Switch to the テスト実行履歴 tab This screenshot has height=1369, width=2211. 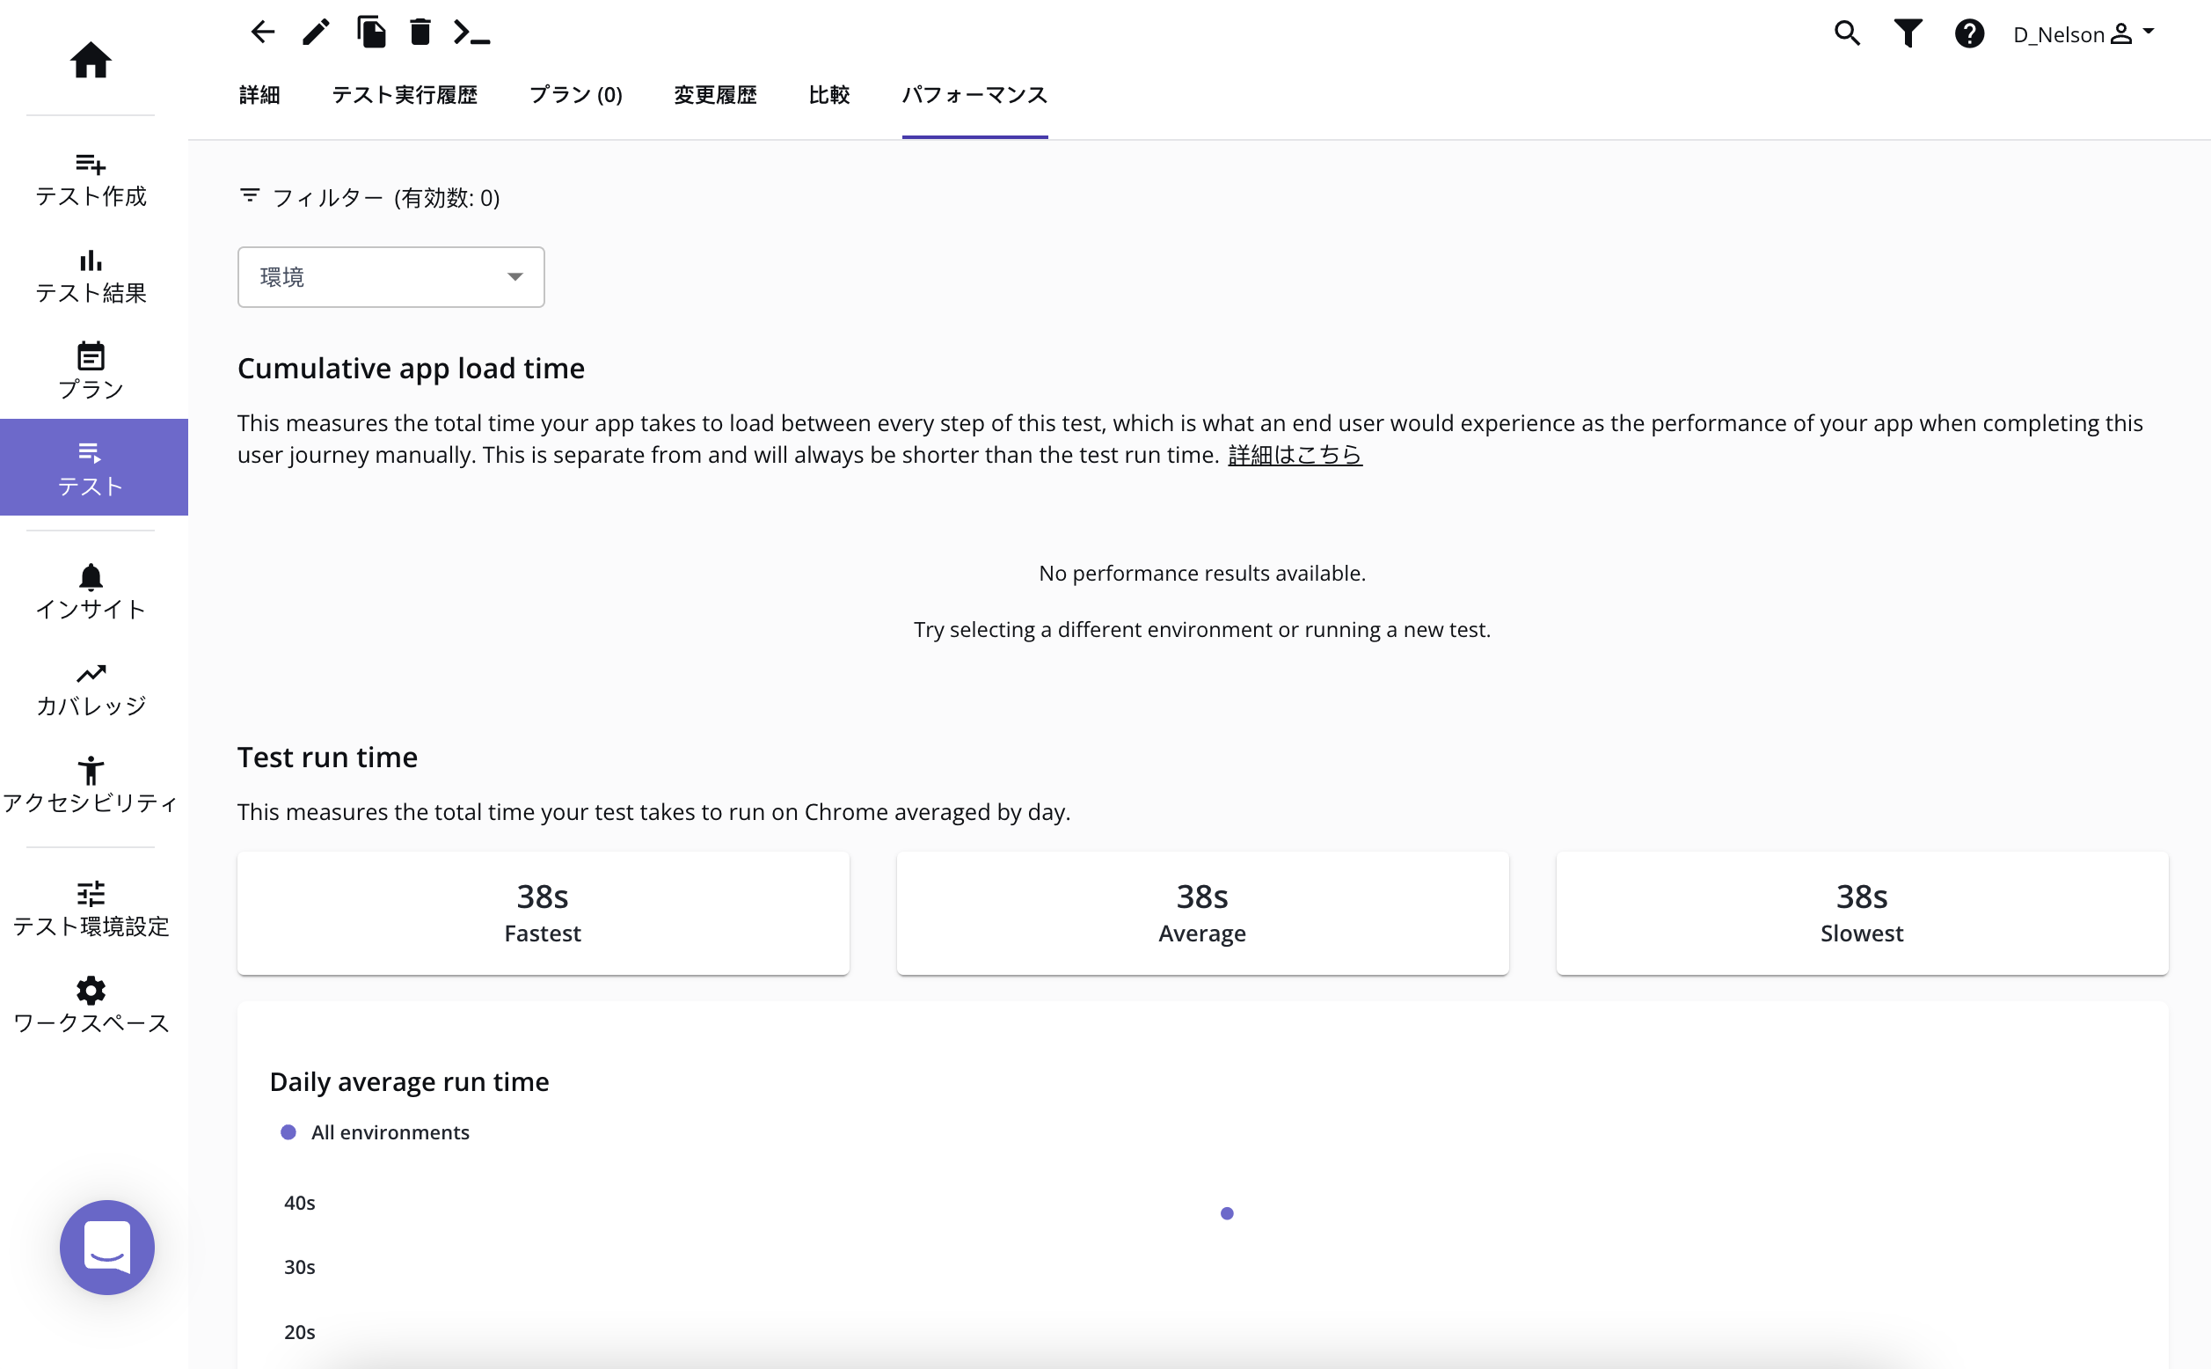click(x=405, y=95)
